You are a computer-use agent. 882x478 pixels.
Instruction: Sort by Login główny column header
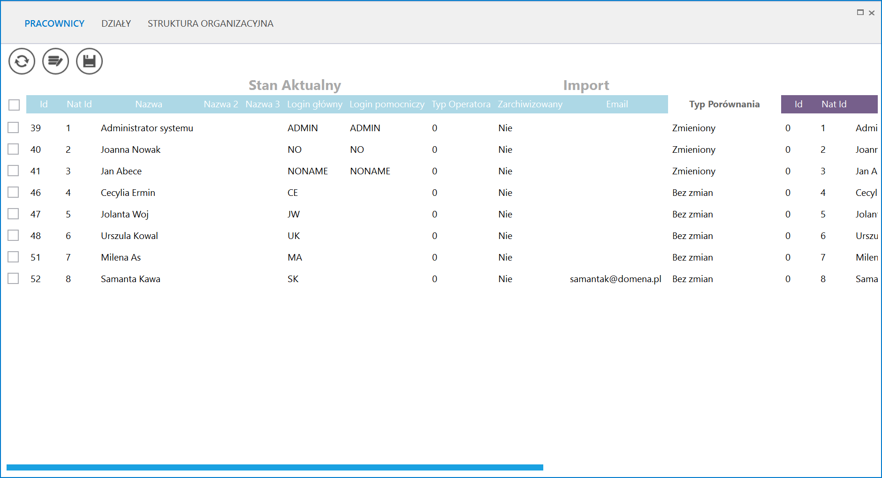[x=315, y=105]
